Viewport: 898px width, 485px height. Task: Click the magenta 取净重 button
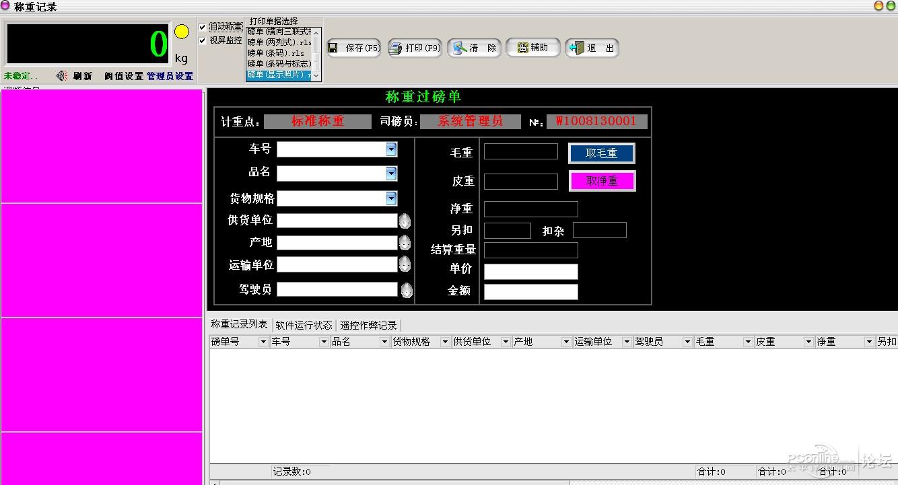click(602, 181)
